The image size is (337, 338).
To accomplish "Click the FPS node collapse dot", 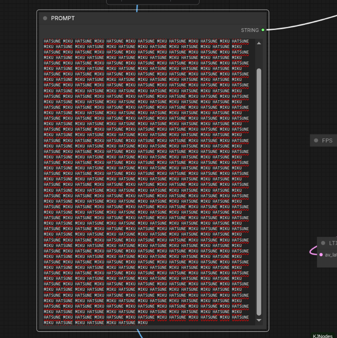I will [x=316, y=140].
